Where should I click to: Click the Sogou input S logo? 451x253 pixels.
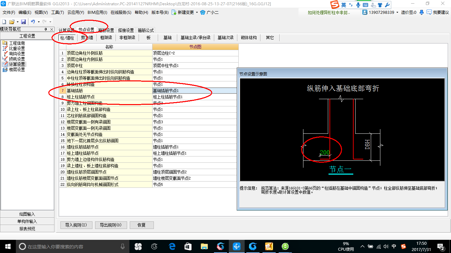[335, 5]
